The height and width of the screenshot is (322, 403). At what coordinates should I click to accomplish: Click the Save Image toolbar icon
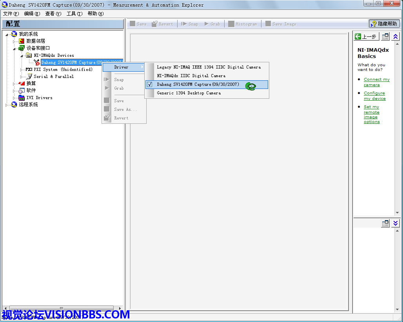pos(268,24)
